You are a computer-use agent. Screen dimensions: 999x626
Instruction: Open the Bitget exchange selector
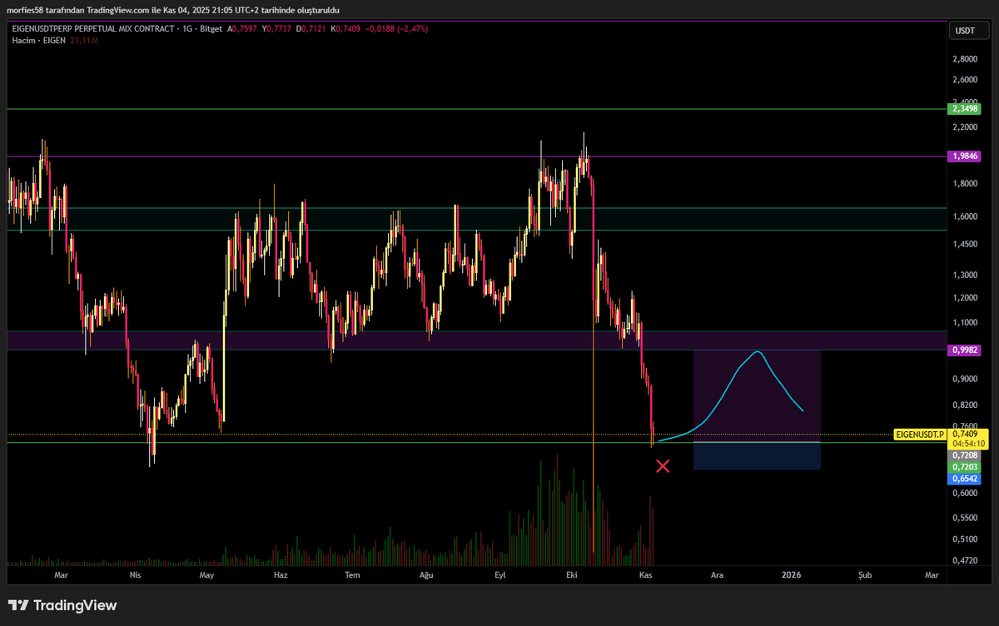pyautogui.click(x=209, y=27)
